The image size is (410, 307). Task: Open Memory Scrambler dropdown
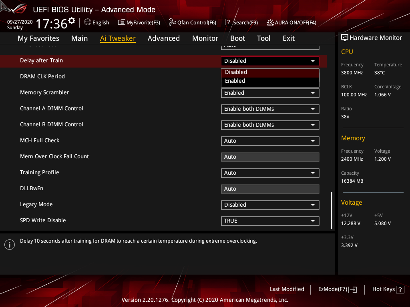(x=270, y=93)
